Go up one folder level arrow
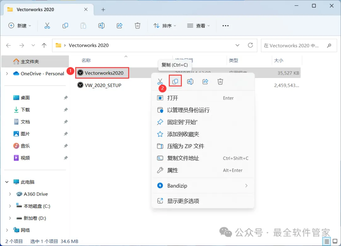The height and width of the screenshot is (246, 341). 44,45
